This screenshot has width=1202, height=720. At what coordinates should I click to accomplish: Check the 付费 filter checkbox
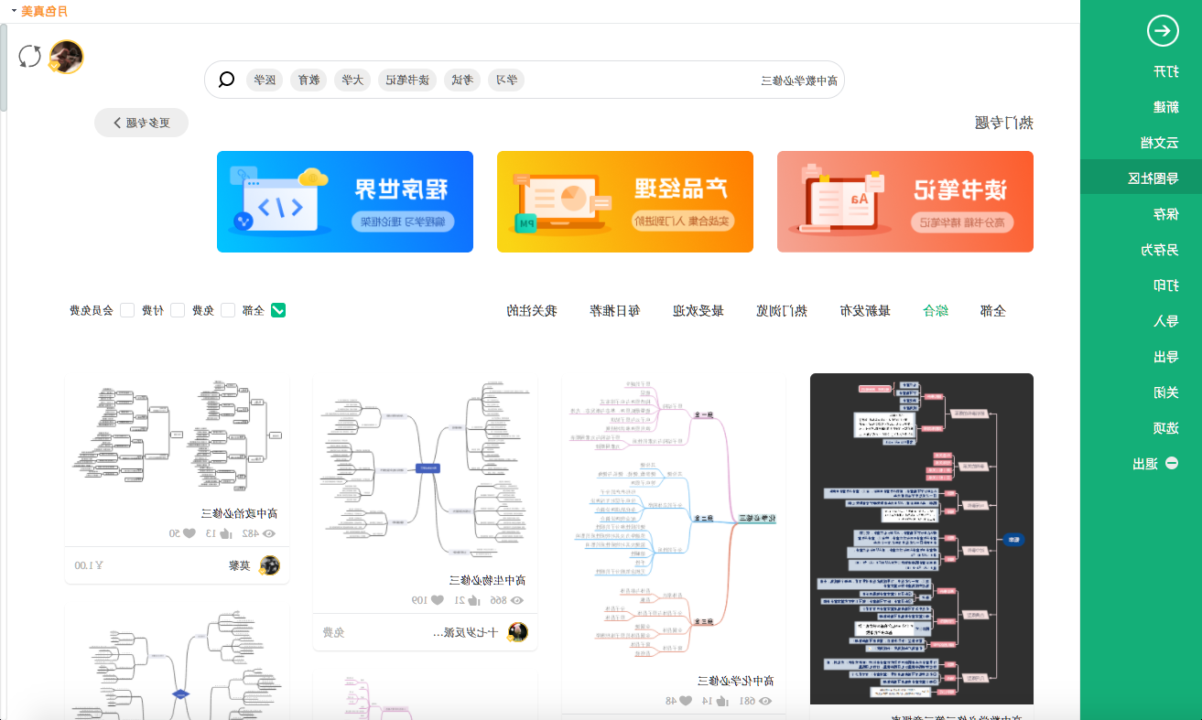point(178,310)
